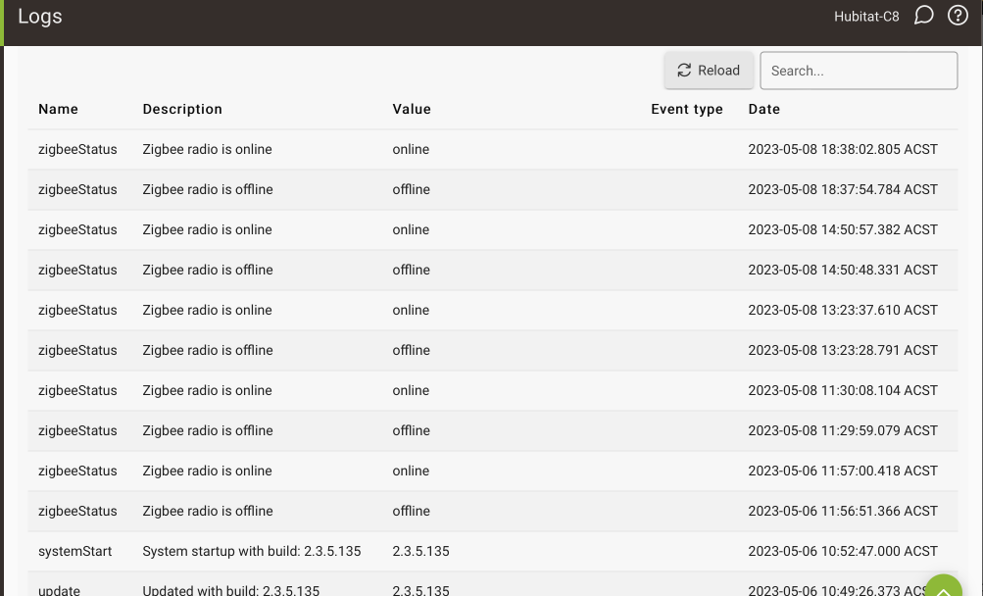This screenshot has width=983, height=596.
Task: Select date 2023-05-08 18:38:02.805 ACST
Action: click(x=843, y=149)
